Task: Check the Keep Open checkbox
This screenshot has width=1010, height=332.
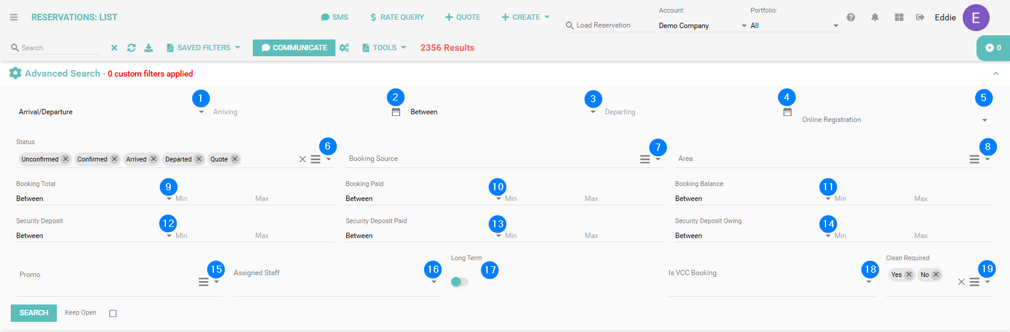Action: click(x=113, y=313)
